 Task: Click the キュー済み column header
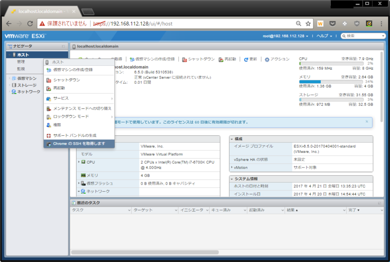[228, 210]
